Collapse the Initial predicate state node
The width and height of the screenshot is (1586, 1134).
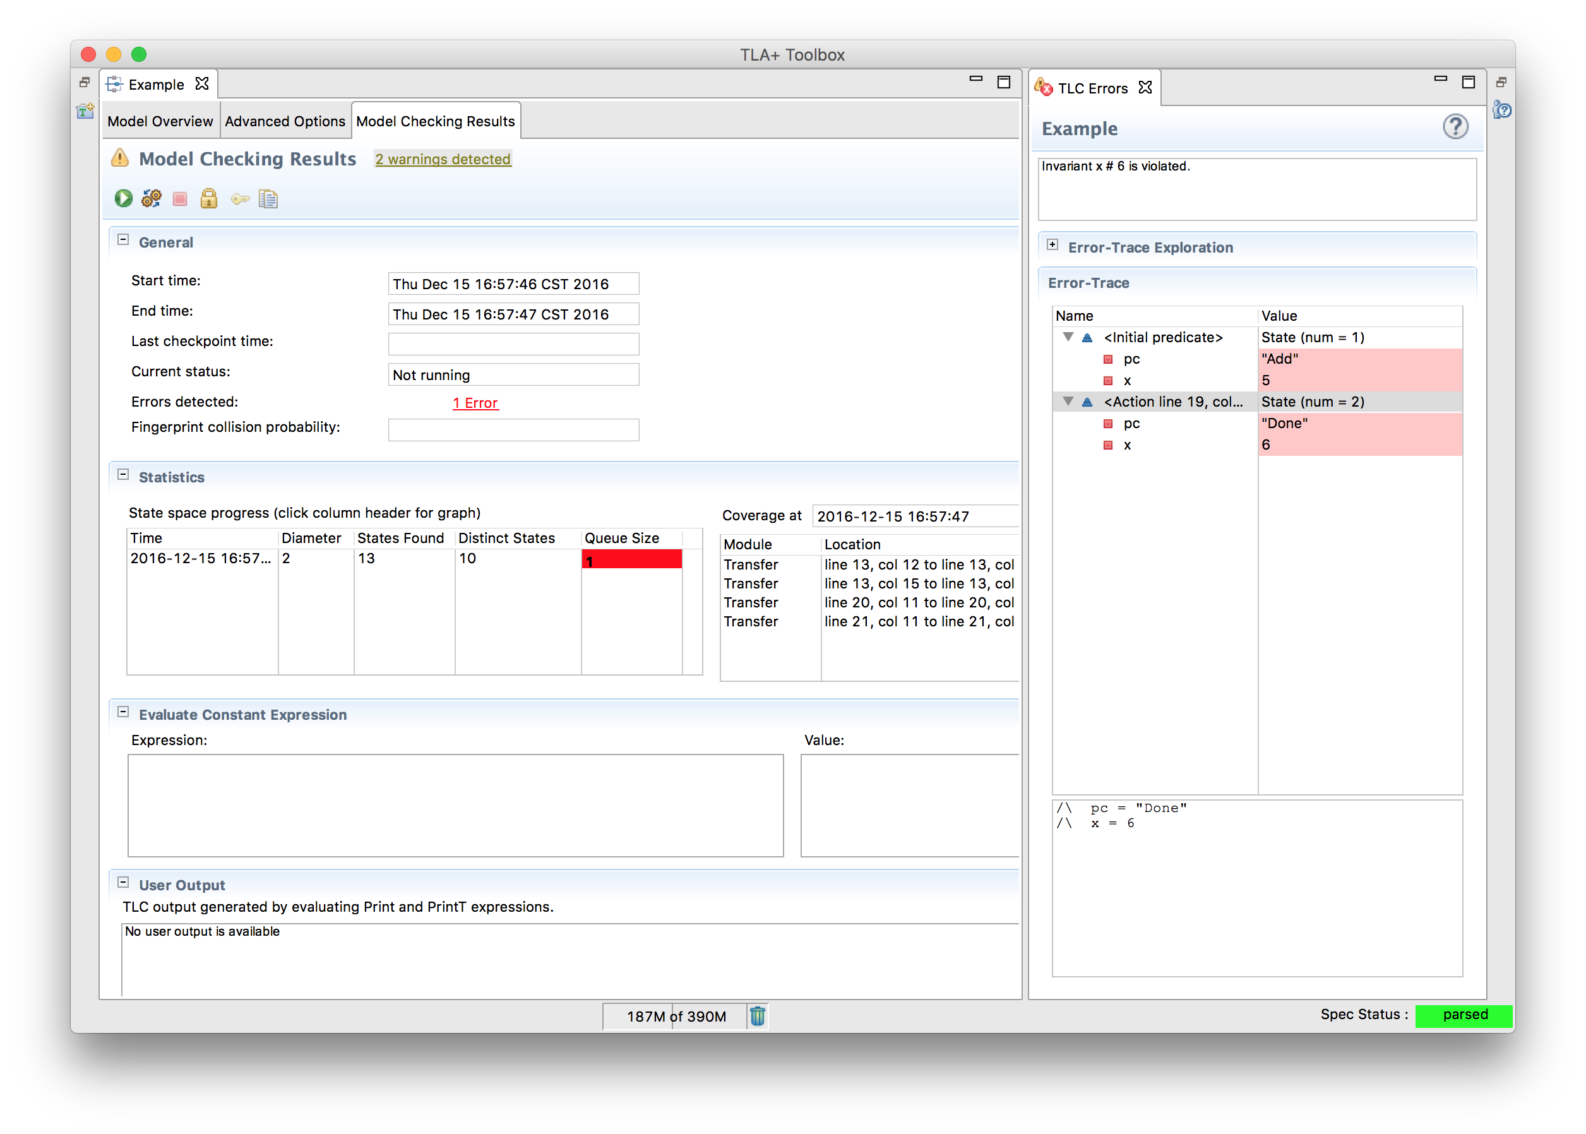pyautogui.click(x=1068, y=337)
